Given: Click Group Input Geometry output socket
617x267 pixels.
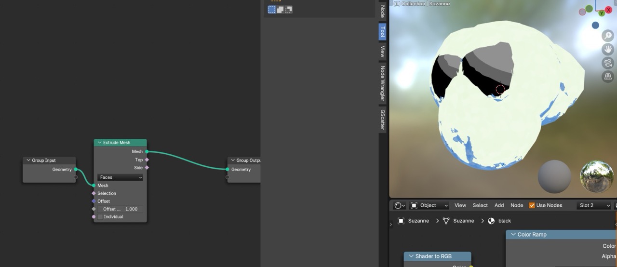Looking at the screenshot, I should tap(76, 169).
